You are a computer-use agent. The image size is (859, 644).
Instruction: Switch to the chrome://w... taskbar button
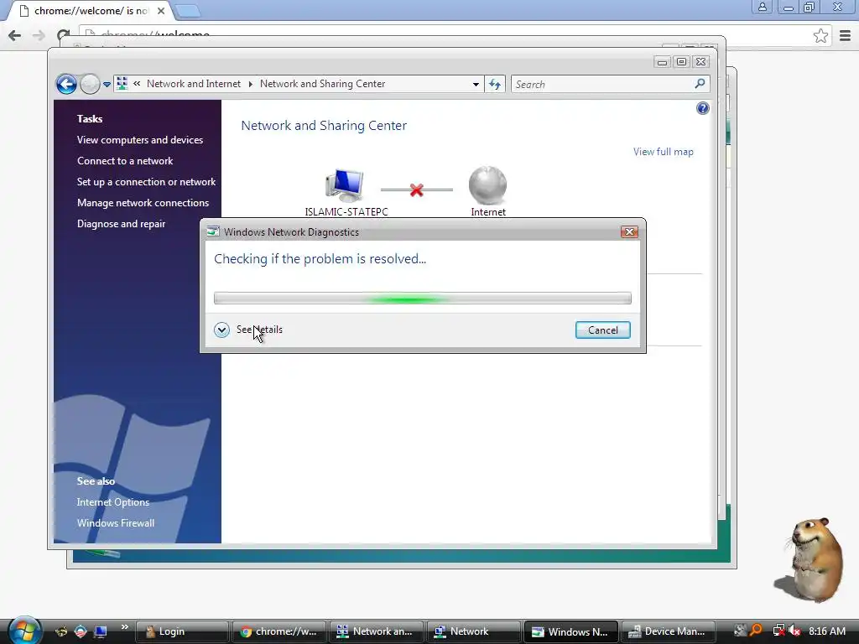(x=279, y=631)
